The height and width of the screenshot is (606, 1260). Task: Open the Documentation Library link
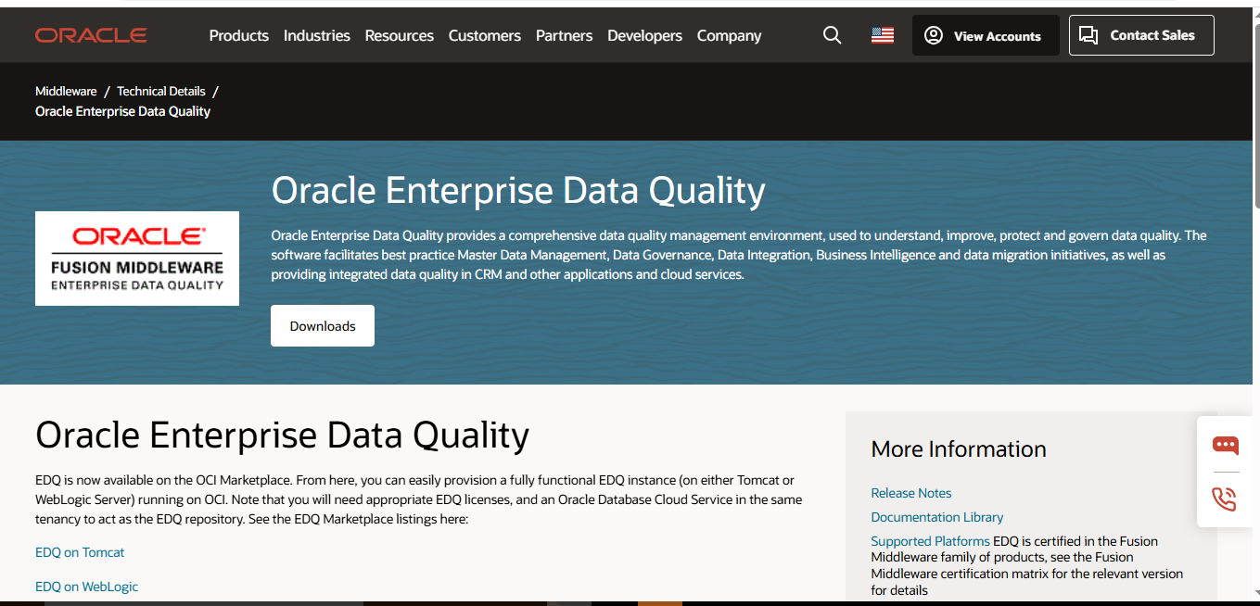tap(936, 516)
